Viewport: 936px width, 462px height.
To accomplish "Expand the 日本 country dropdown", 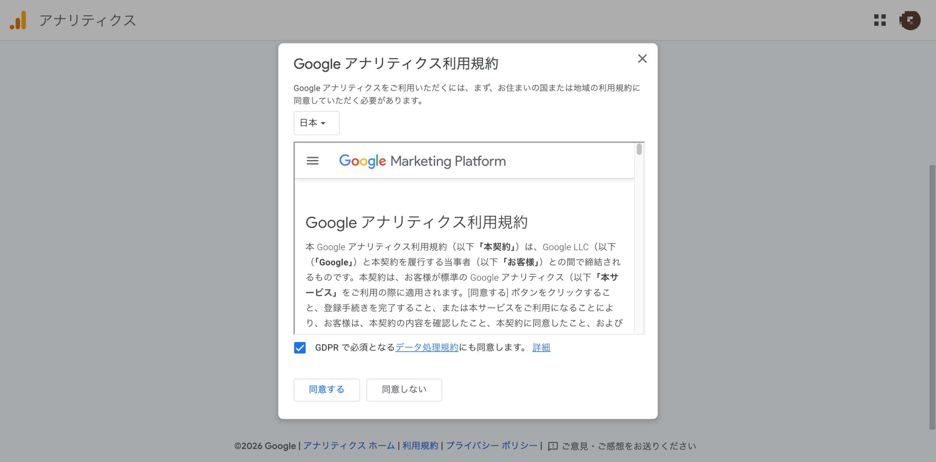I will point(316,123).
